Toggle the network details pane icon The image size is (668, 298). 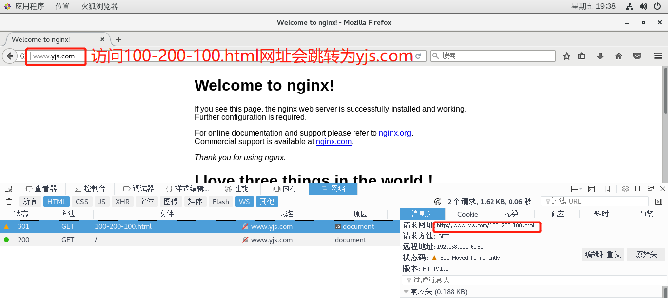tap(659, 202)
